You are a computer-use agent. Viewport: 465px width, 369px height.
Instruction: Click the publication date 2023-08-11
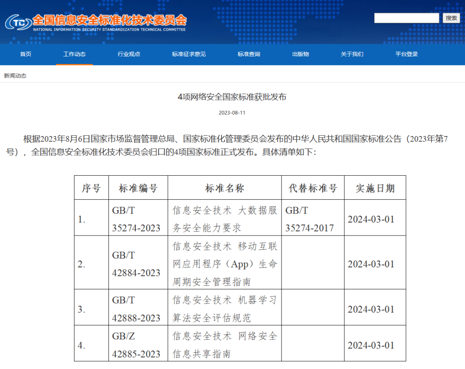click(232, 113)
